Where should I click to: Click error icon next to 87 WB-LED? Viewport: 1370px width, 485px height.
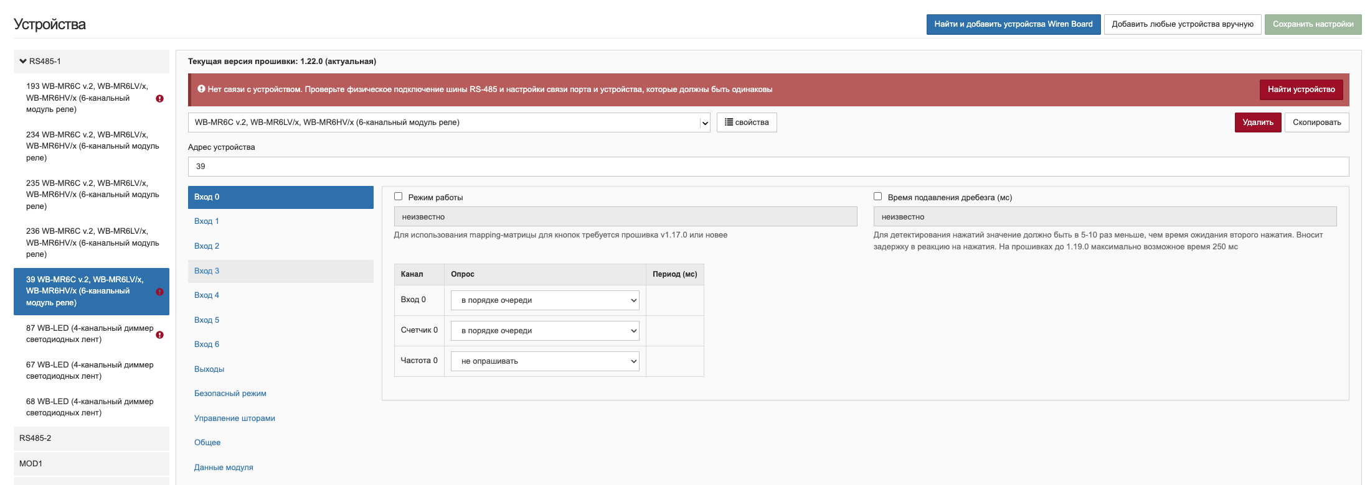[159, 335]
